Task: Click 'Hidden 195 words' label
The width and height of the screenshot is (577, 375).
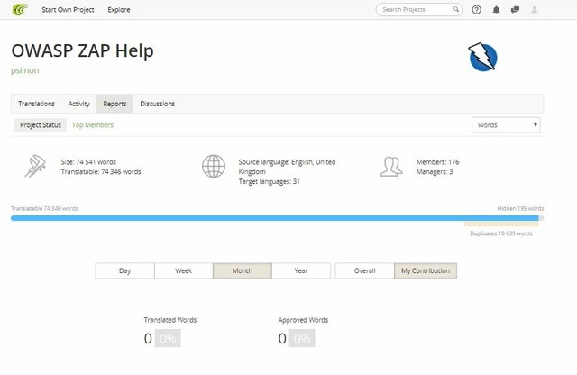Action: (x=520, y=208)
